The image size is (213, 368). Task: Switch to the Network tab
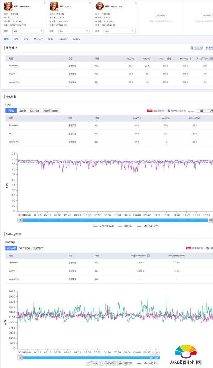coord(63,39)
